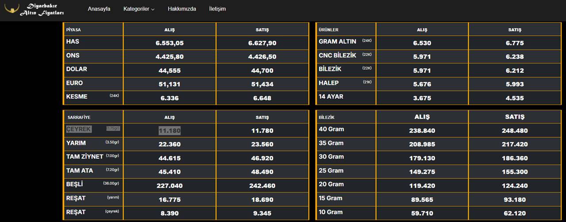Select the ÇEYREK row label
Screen dimensions: 566x222
click(x=79, y=129)
